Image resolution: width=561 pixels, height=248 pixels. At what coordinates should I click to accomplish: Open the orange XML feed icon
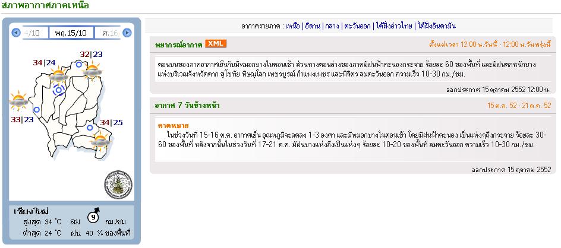[216, 43]
